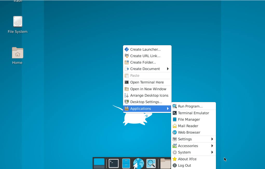Click Arrange Desktop Icons entry

point(147,95)
